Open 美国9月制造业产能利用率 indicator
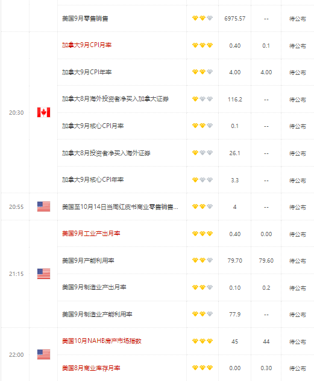Viewport: 314px width, 381px height. pos(97,315)
